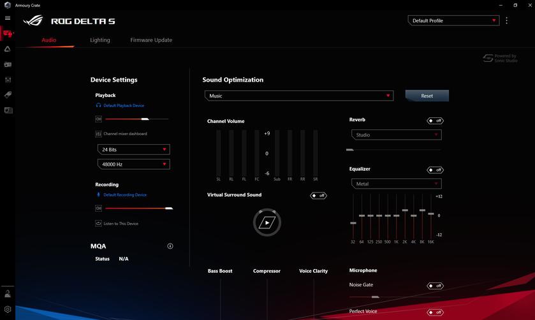The height and width of the screenshot is (320, 535).
Task: Open the sliders icon in left sidebar
Action: 8,80
